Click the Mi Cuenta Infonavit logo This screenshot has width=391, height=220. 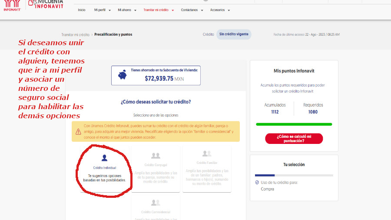click(46, 4)
